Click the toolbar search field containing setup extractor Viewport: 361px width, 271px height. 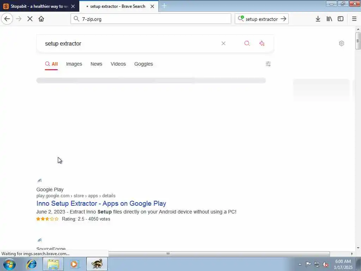point(262,19)
